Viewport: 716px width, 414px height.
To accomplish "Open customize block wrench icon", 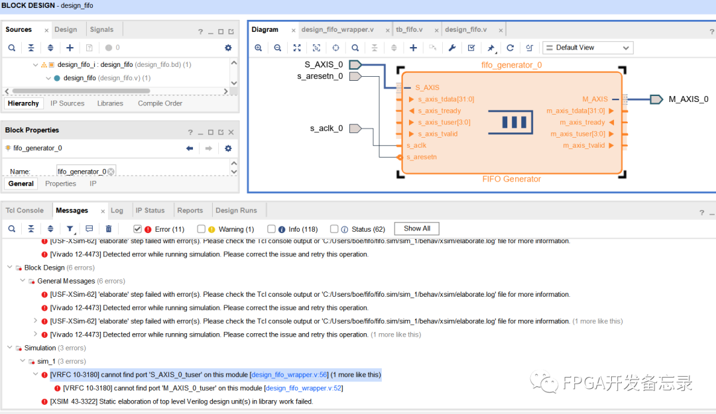I will [x=452, y=48].
